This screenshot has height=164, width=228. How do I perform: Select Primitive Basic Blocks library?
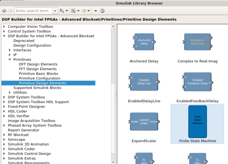(x=38, y=74)
